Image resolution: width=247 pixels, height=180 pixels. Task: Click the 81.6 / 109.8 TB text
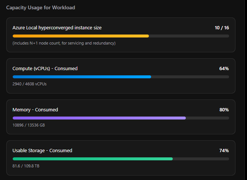pyautogui.click(x=26, y=166)
